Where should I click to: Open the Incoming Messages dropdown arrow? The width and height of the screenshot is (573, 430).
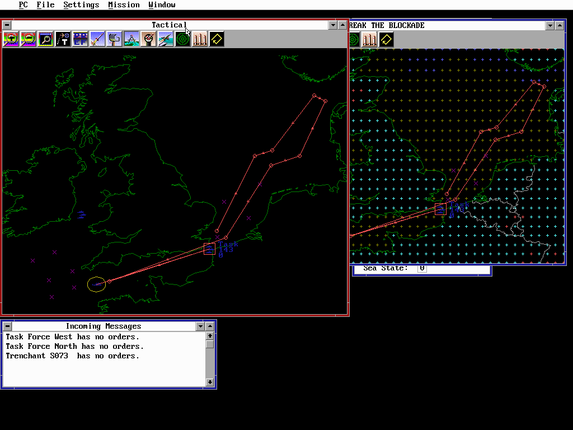click(x=200, y=326)
